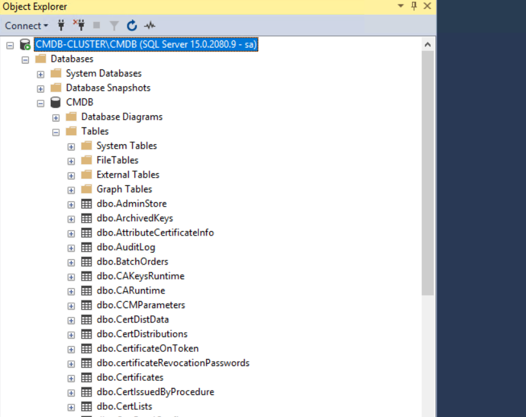Expand the System Tables folder
Screen dimensions: 526x417
[x=71, y=147]
